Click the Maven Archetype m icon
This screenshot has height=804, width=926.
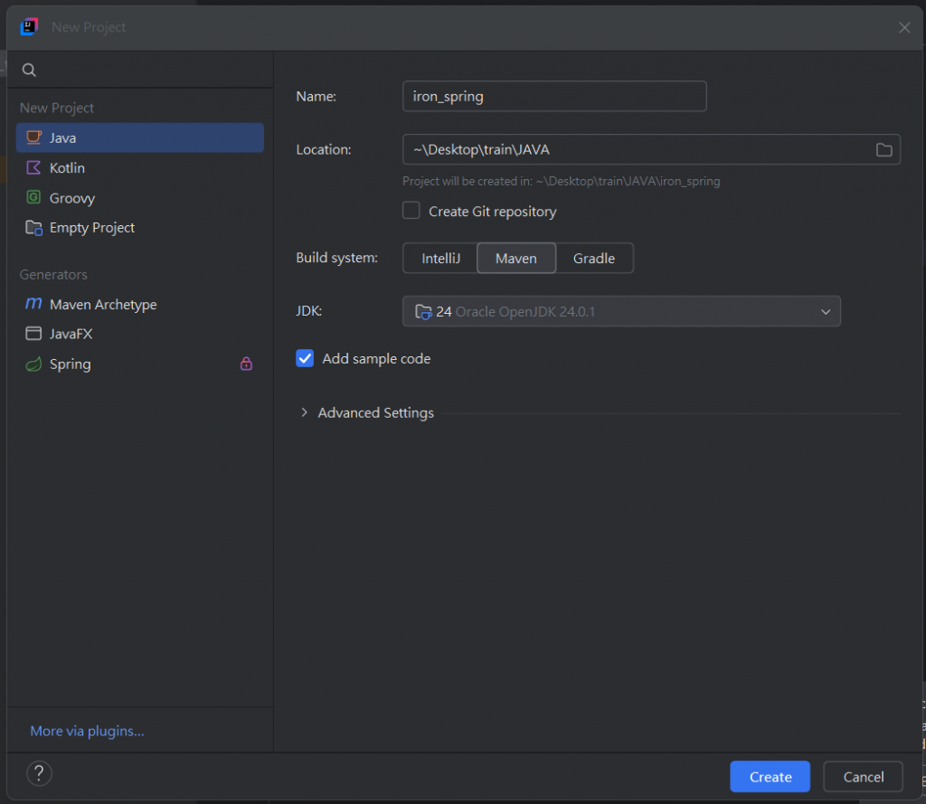33,304
